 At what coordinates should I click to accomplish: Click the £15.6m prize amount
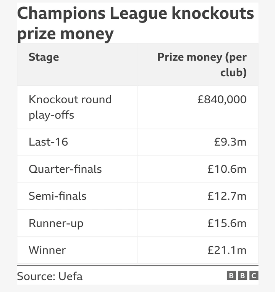point(227,223)
